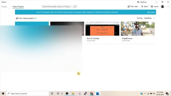The height and width of the screenshot is (96, 171).
Task: Click the 'Bots in Youtube' title text
Action: click(x=93, y=38)
